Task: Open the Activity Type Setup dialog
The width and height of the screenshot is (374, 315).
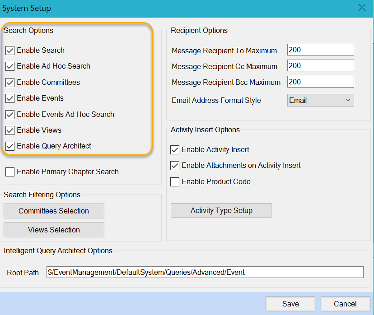Action: pyautogui.click(x=221, y=211)
